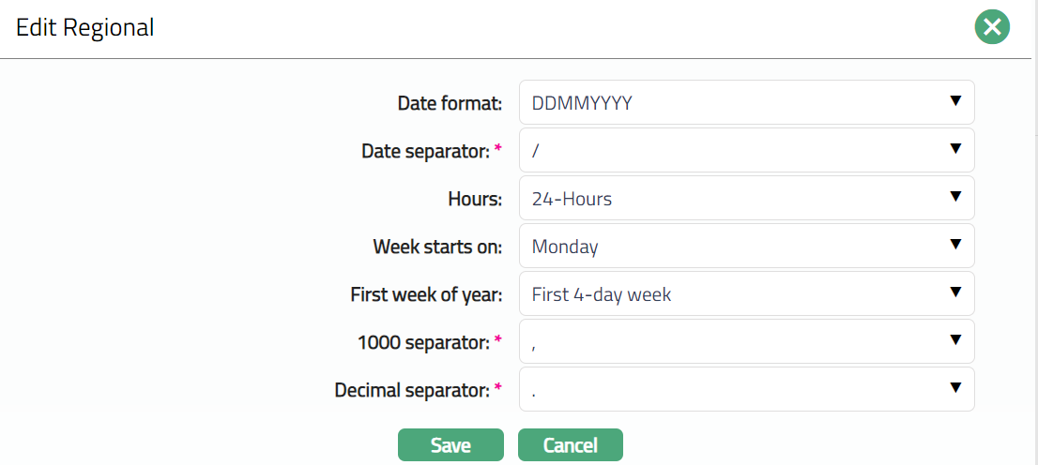Click the arrow icon beside Monday
This screenshot has height=465, width=1038.
955,245
